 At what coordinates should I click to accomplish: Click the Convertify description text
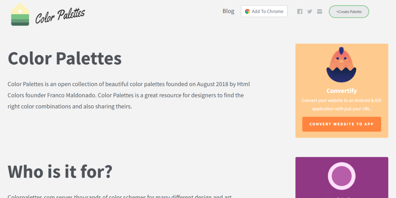pyautogui.click(x=342, y=105)
